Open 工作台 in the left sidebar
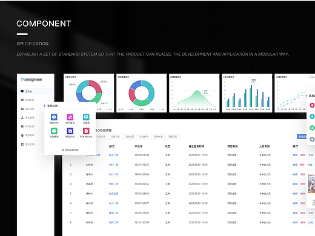 tap(36, 91)
